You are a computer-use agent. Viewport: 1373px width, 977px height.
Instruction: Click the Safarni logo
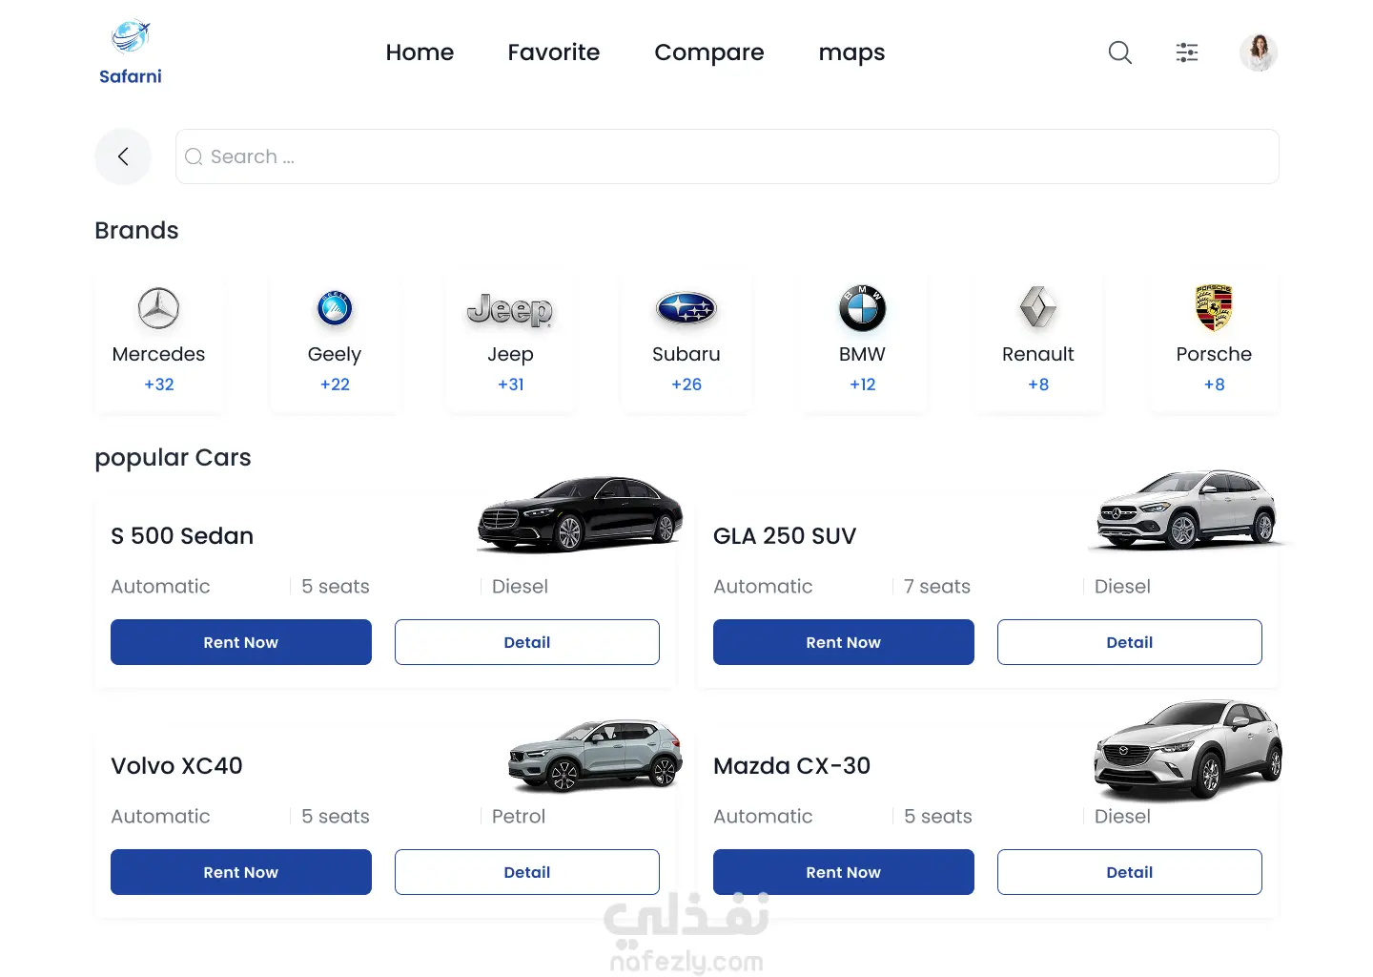(x=131, y=52)
